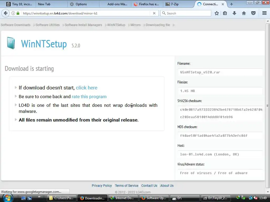Image resolution: width=270 pixels, height=202 pixels.
Task: Click host lon-01.lo4d.com value
Action: [210, 154]
